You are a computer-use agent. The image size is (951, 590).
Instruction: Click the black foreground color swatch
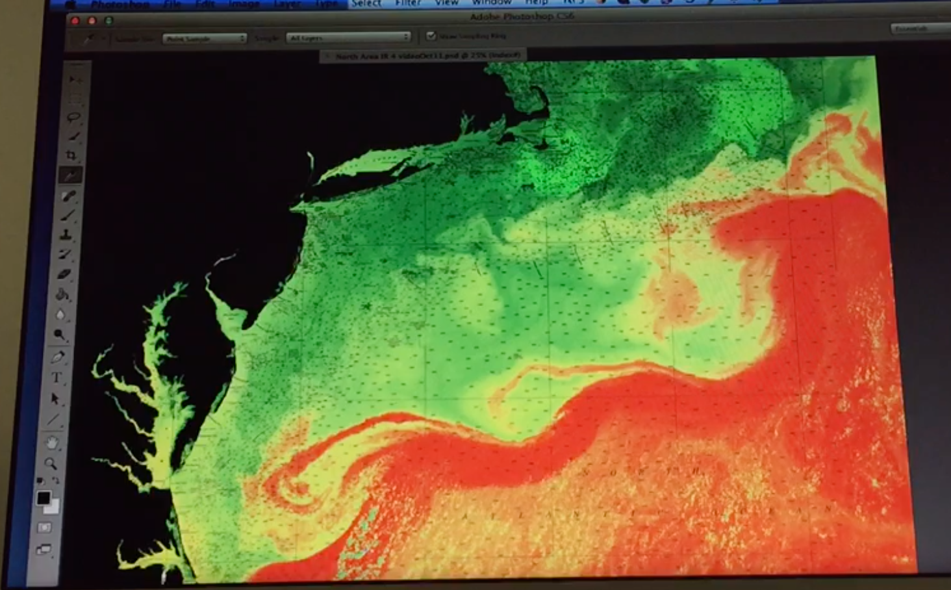point(43,498)
